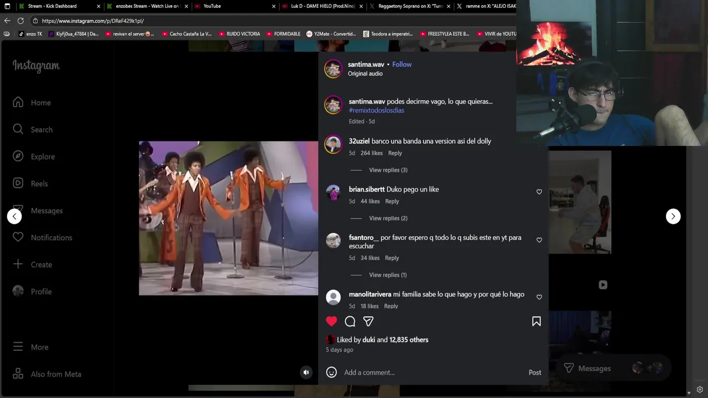The height and width of the screenshot is (398, 708).
Task: Open FORMIDABLE bookmark
Action: [283, 34]
